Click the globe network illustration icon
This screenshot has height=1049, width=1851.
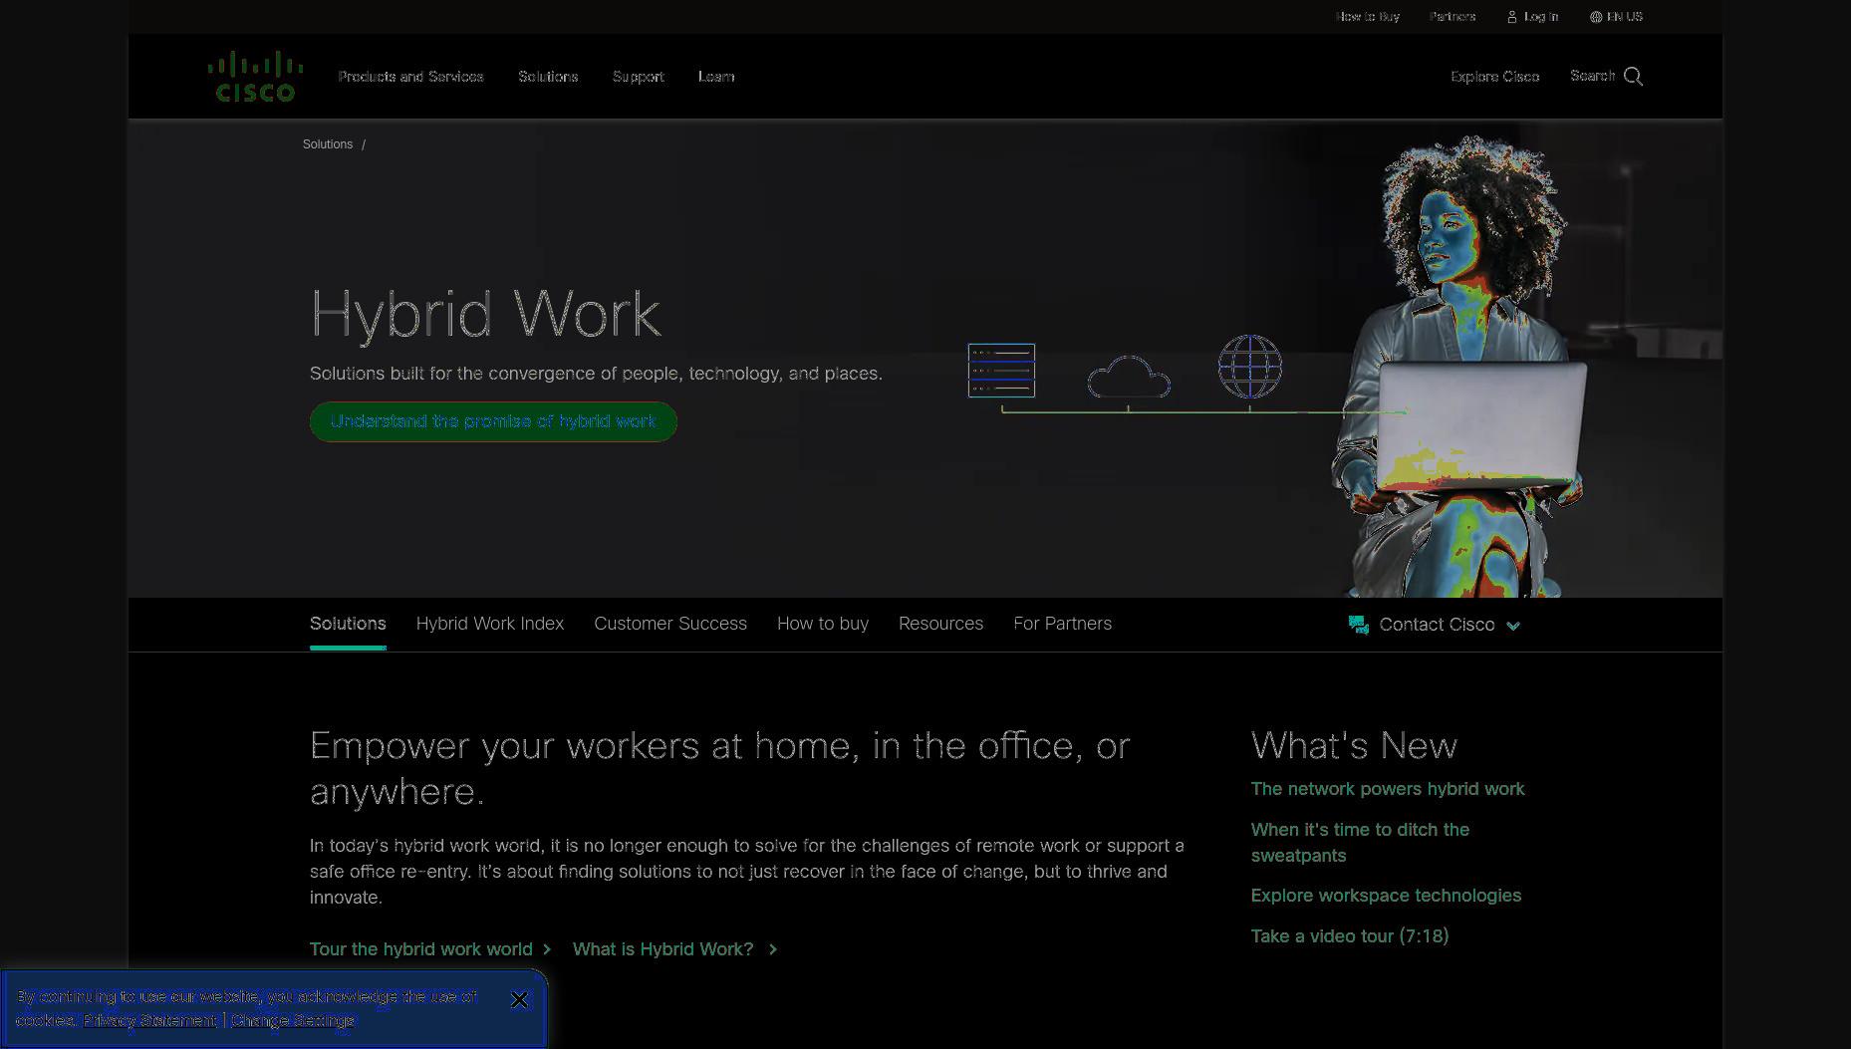pyautogui.click(x=1250, y=367)
